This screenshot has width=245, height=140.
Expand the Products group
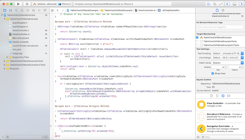5,69
